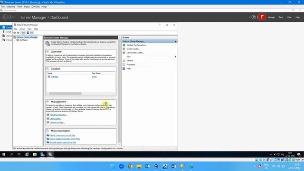Open Internet Explorer in guest taskbar
304x171 pixels.
click(x=27, y=154)
